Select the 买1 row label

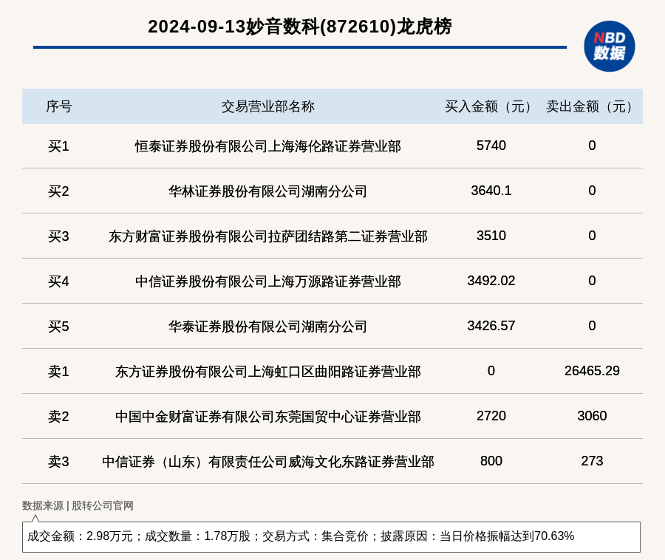pyautogui.click(x=58, y=146)
